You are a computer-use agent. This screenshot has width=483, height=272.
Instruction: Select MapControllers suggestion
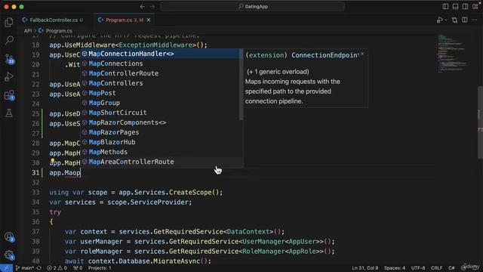coord(160,83)
